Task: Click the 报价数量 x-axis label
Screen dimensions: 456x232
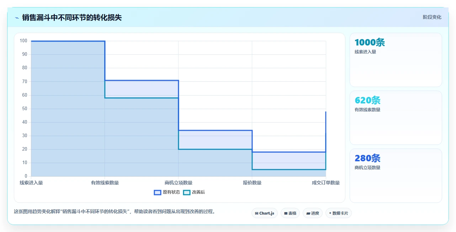Action: coord(252,183)
